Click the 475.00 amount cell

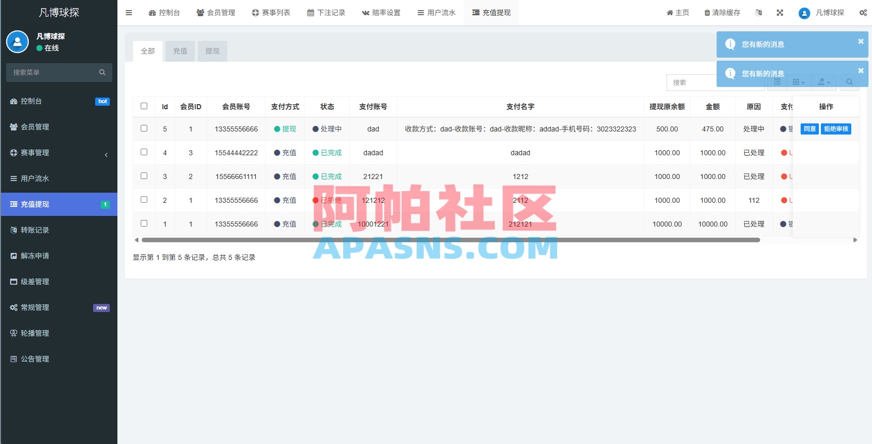(x=713, y=129)
